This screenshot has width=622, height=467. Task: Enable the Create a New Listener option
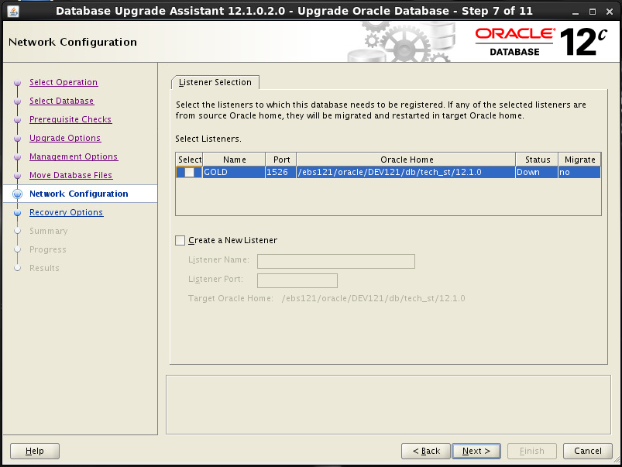coord(180,240)
